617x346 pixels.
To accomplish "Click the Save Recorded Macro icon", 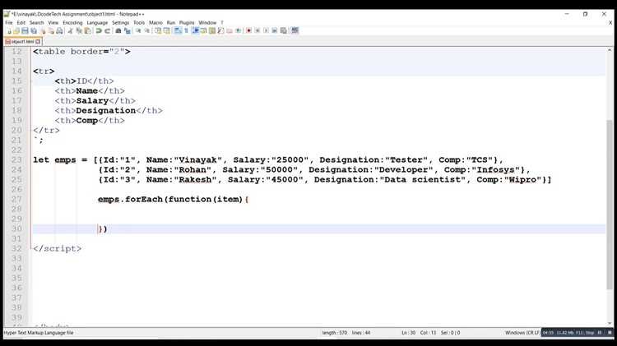I will tap(283, 30).
